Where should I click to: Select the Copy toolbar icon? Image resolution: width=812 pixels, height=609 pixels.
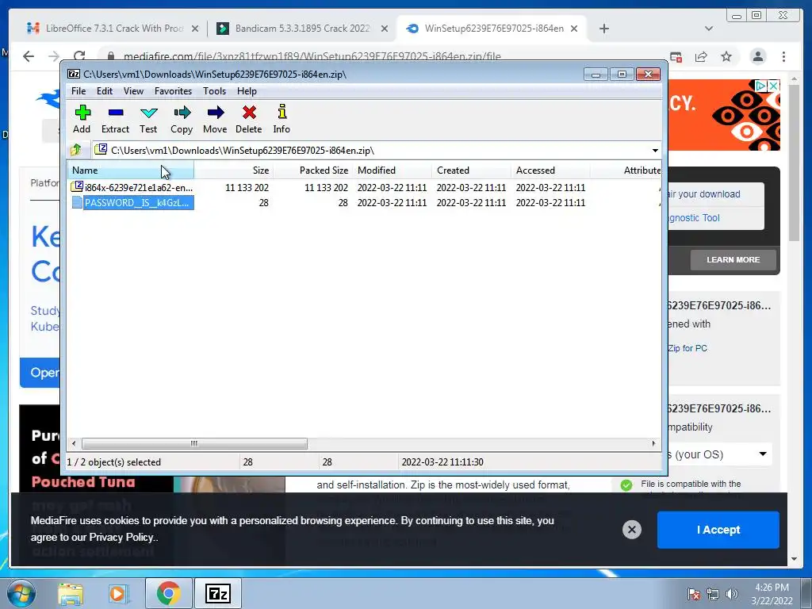click(182, 119)
